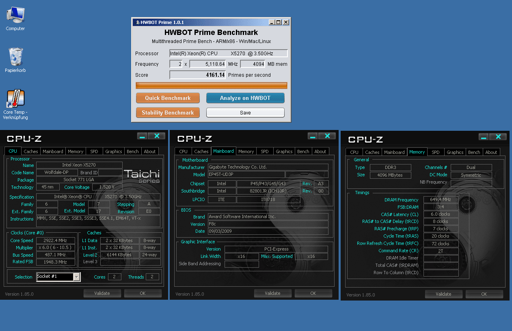Click the HWBOT Prime title bar icon
Image resolution: width=512 pixels, height=331 pixels.
[137, 22]
